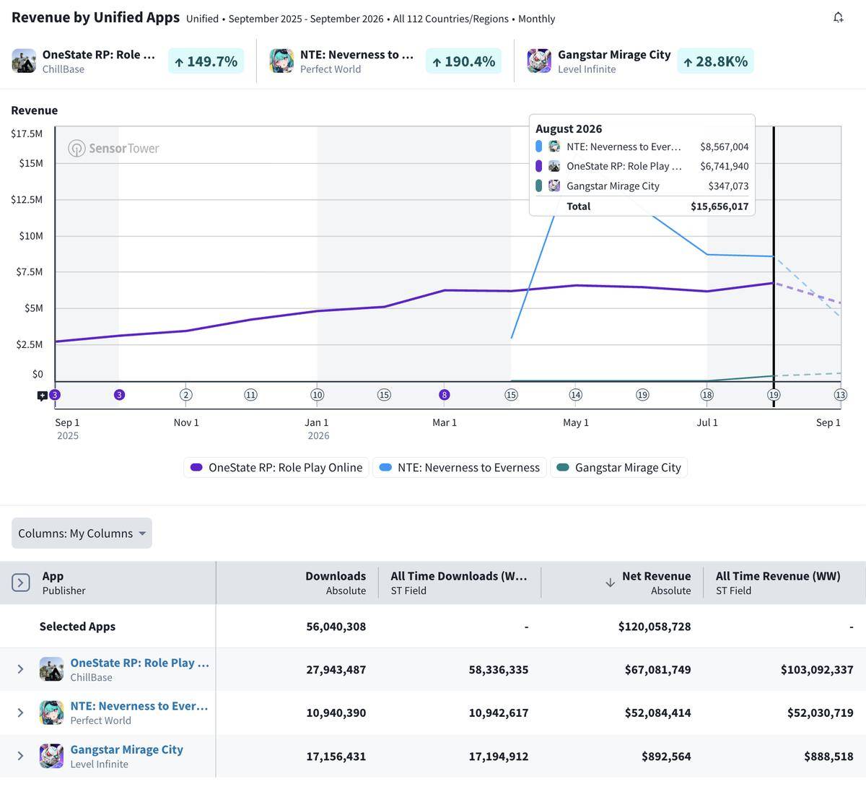Click Gangstar net revenue value $892,564
The width and height of the screenshot is (866, 789).
(x=666, y=757)
